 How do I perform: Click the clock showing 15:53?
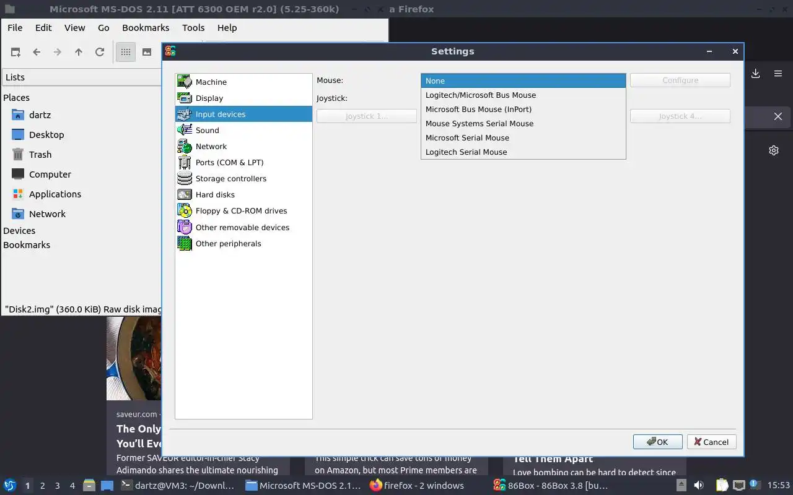pyautogui.click(x=778, y=486)
